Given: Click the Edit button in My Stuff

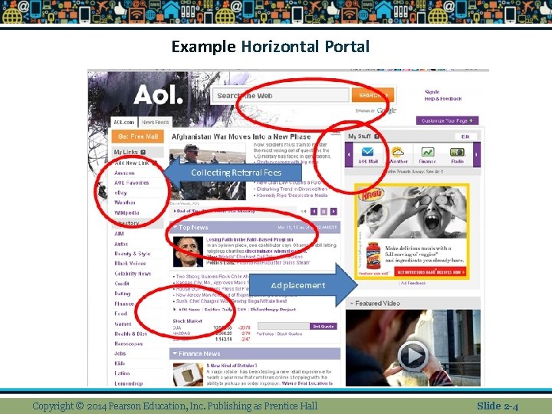Looking at the screenshot, I should [x=465, y=136].
